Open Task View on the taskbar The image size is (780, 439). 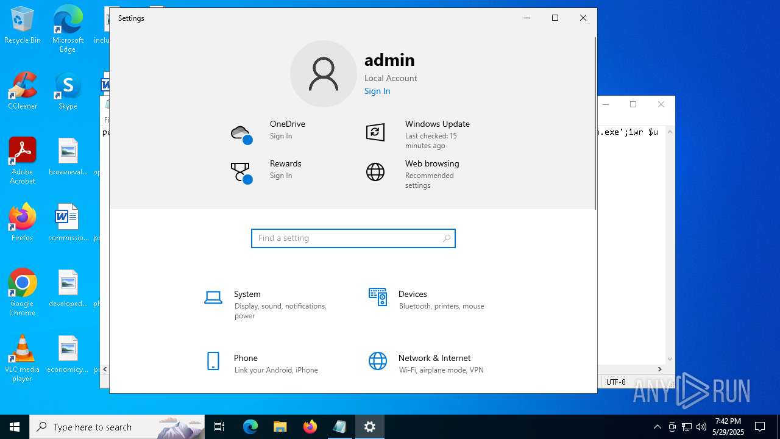click(219, 427)
